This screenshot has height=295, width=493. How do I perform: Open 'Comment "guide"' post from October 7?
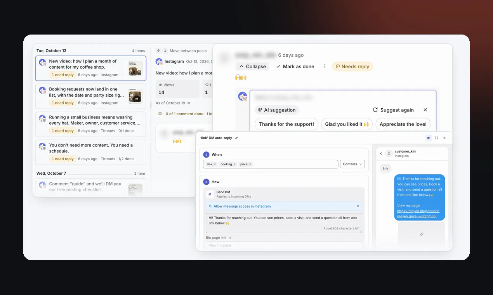(91, 187)
